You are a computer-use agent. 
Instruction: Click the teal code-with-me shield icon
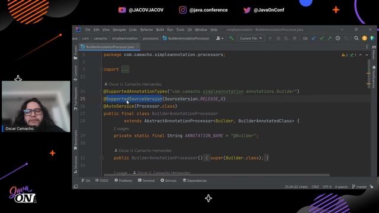tap(372, 38)
